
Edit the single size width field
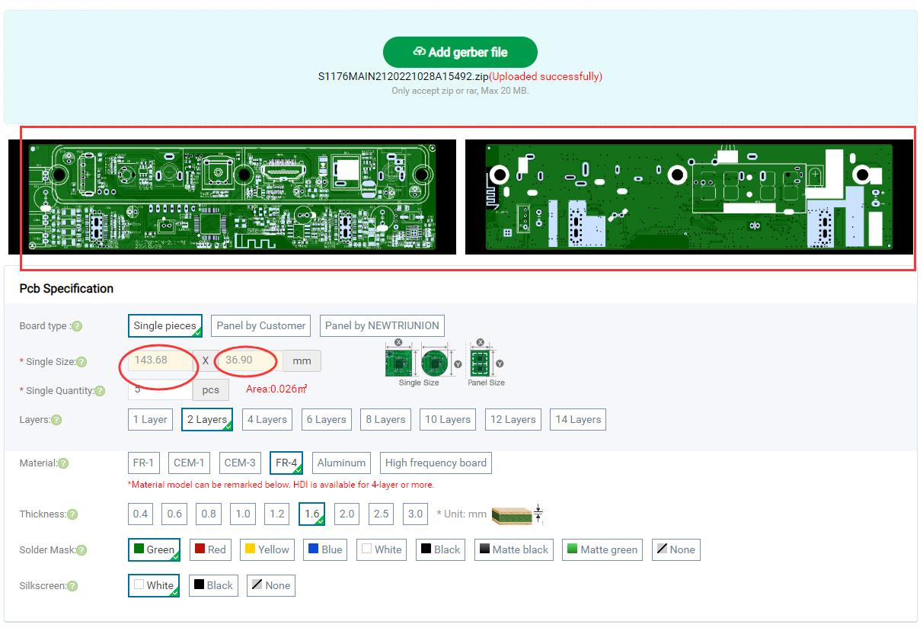coord(158,360)
